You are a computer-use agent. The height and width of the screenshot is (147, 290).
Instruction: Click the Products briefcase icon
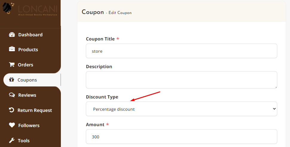[12, 49]
